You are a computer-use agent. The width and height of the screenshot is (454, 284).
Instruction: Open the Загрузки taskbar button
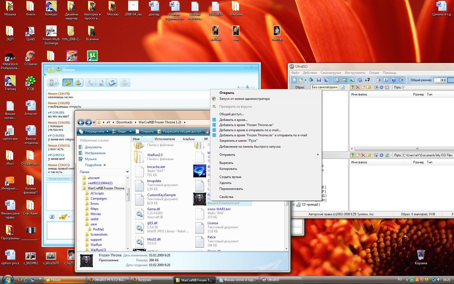[x=151, y=280]
